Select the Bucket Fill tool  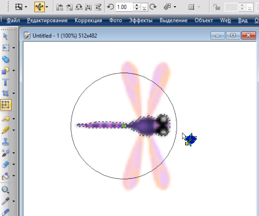coord(5,176)
